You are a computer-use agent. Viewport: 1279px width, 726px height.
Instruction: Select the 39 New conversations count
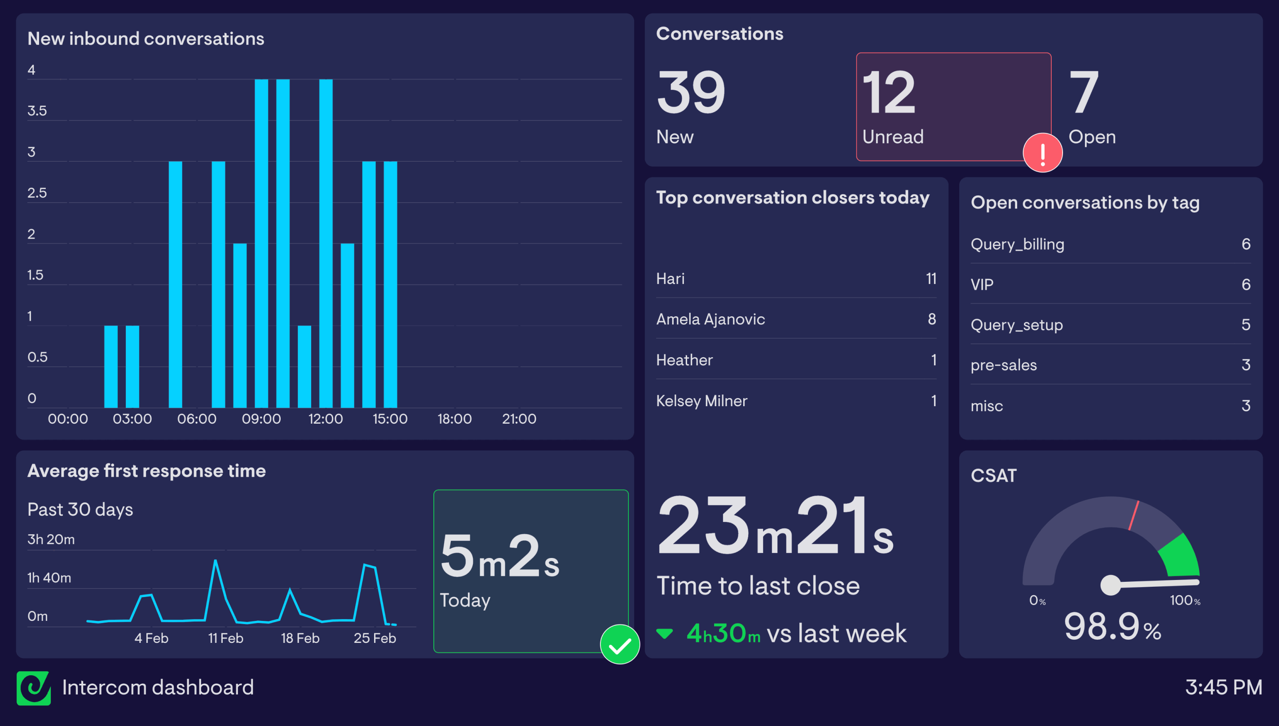(x=691, y=92)
